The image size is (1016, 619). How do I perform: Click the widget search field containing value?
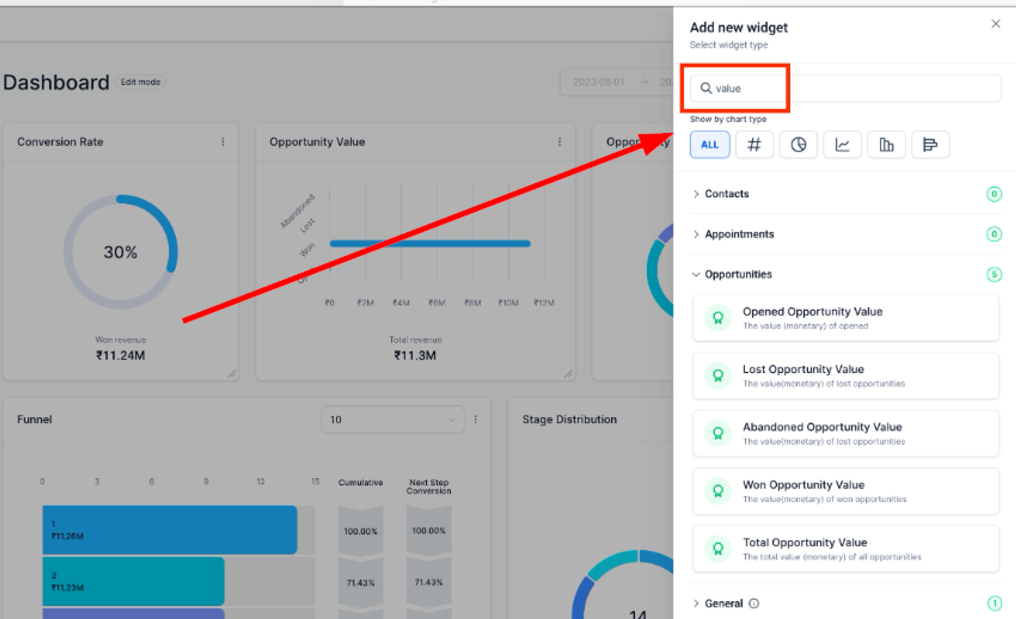tap(846, 88)
